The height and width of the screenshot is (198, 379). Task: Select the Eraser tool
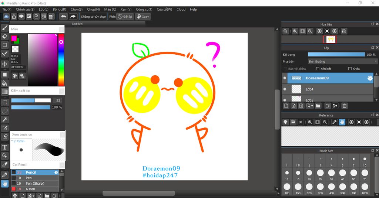(4, 37)
